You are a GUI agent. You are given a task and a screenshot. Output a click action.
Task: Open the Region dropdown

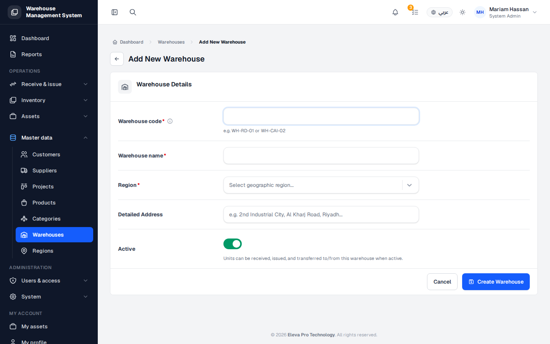point(321,185)
